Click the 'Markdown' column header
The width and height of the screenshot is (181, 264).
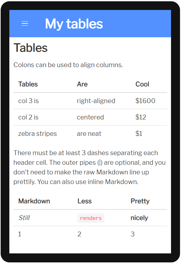[x=34, y=201]
